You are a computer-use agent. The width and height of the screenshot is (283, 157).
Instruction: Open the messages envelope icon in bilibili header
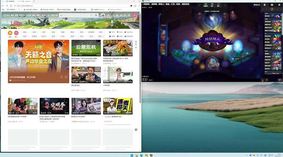(x=113, y=15)
